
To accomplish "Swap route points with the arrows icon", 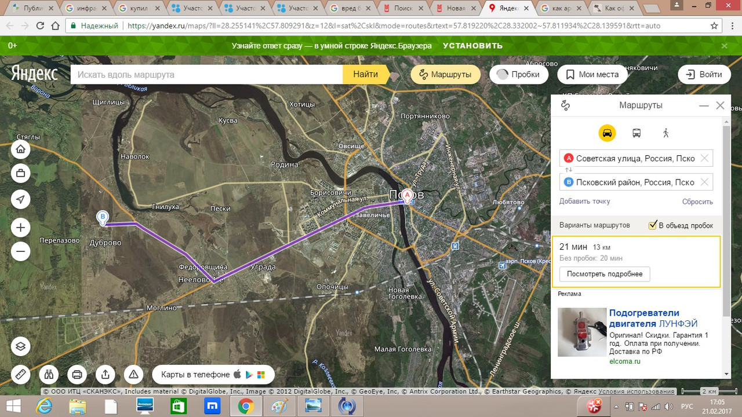I will (x=569, y=170).
